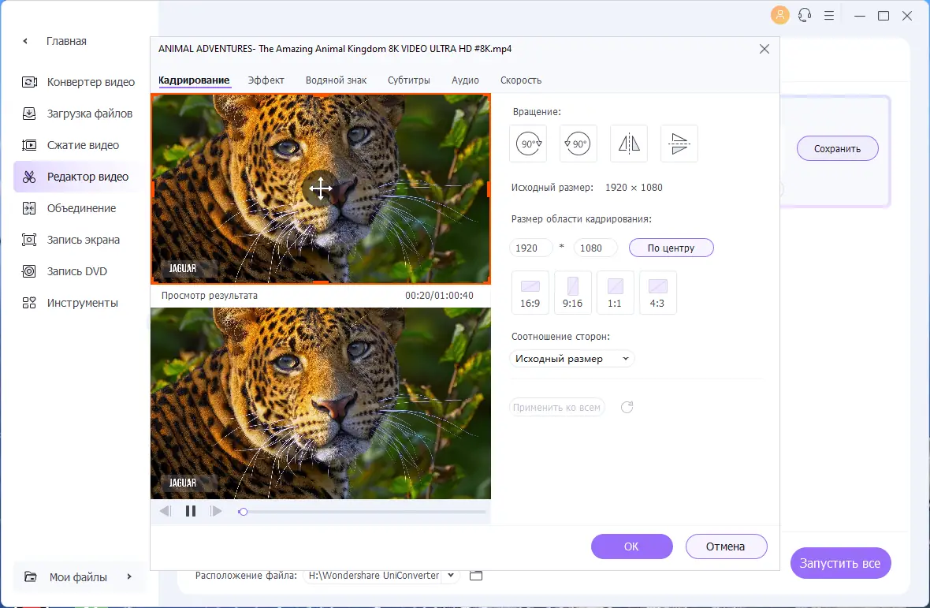
Task: Click the crop width field 1920
Action: tap(531, 248)
